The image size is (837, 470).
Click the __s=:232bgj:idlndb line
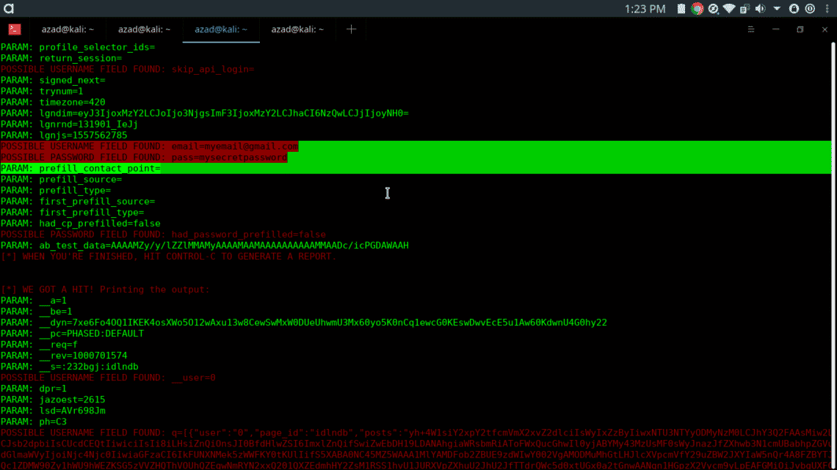coord(70,367)
